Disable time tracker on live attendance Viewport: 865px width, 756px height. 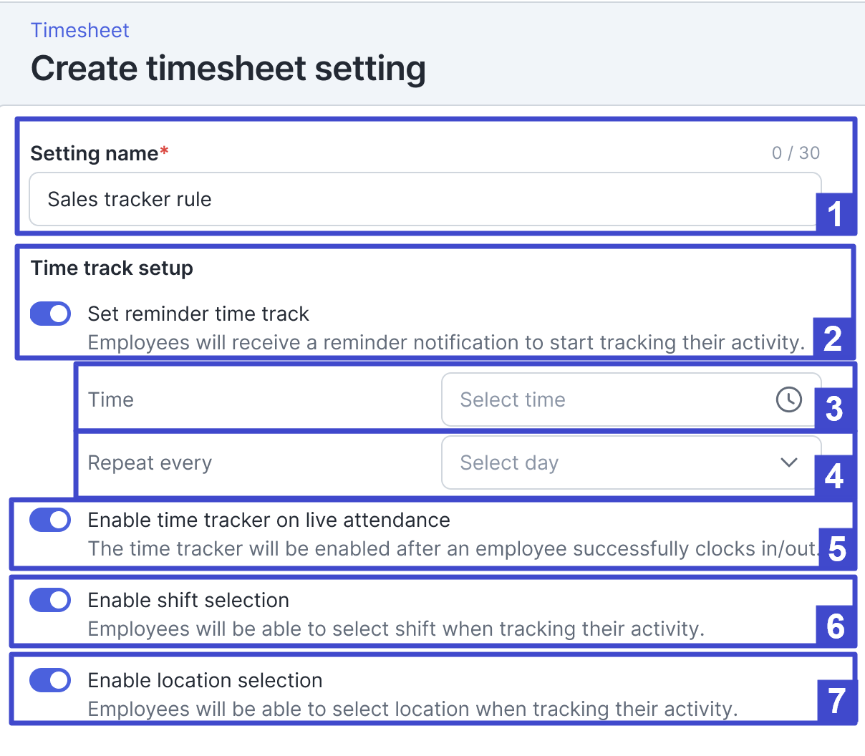(x=50, y=520)
